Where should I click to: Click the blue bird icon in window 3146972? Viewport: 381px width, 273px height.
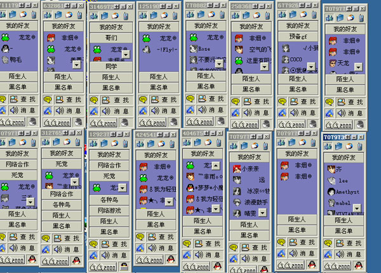click(94, 111)
